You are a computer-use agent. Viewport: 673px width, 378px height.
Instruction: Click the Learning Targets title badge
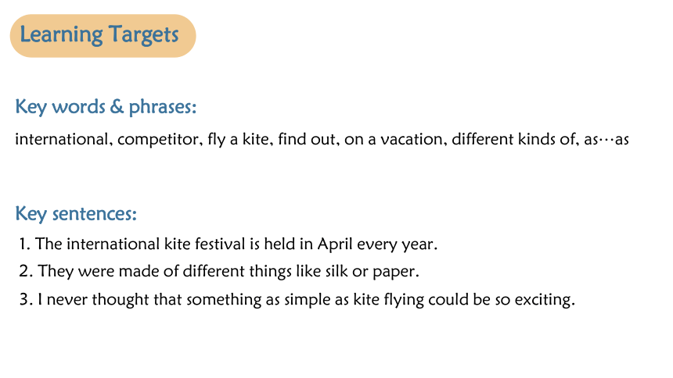coord(103,36)
